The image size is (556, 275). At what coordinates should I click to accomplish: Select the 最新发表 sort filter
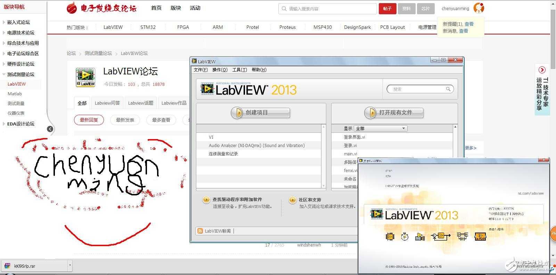coord(125,120)
